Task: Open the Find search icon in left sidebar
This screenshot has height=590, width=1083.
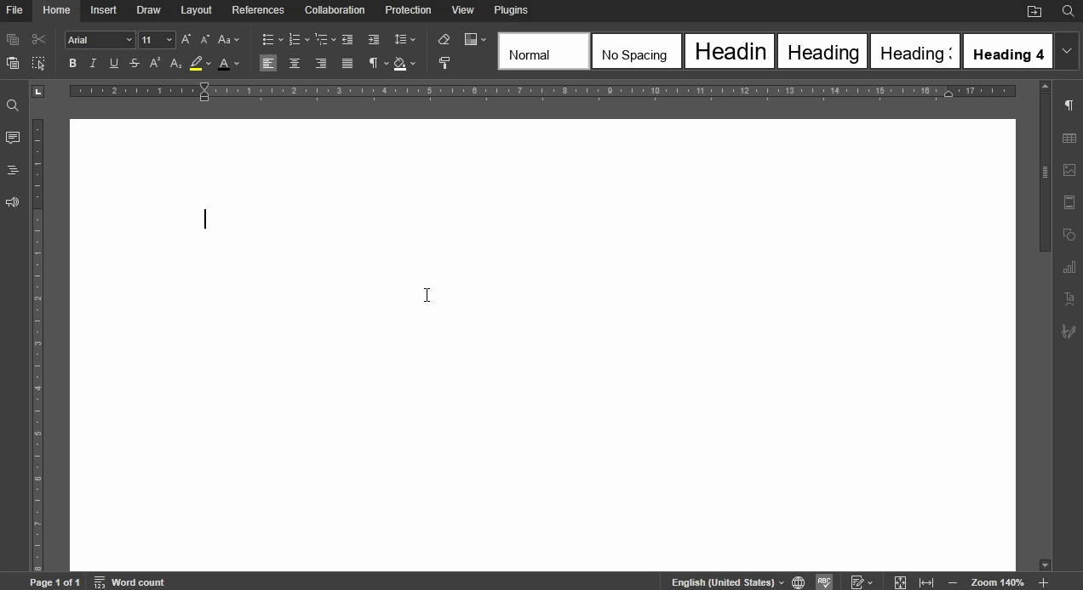Action: point(13,106)
